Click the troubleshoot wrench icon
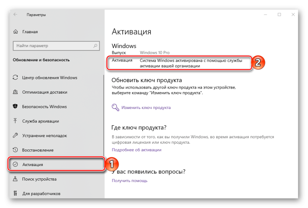 (15, 135)
